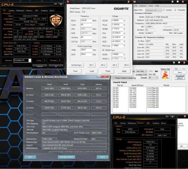Image resolution: width=188 pixels, height=169 pixels.
Task: Switch to Mainboard tab in top CPU-Z
Action: point(20,11)
